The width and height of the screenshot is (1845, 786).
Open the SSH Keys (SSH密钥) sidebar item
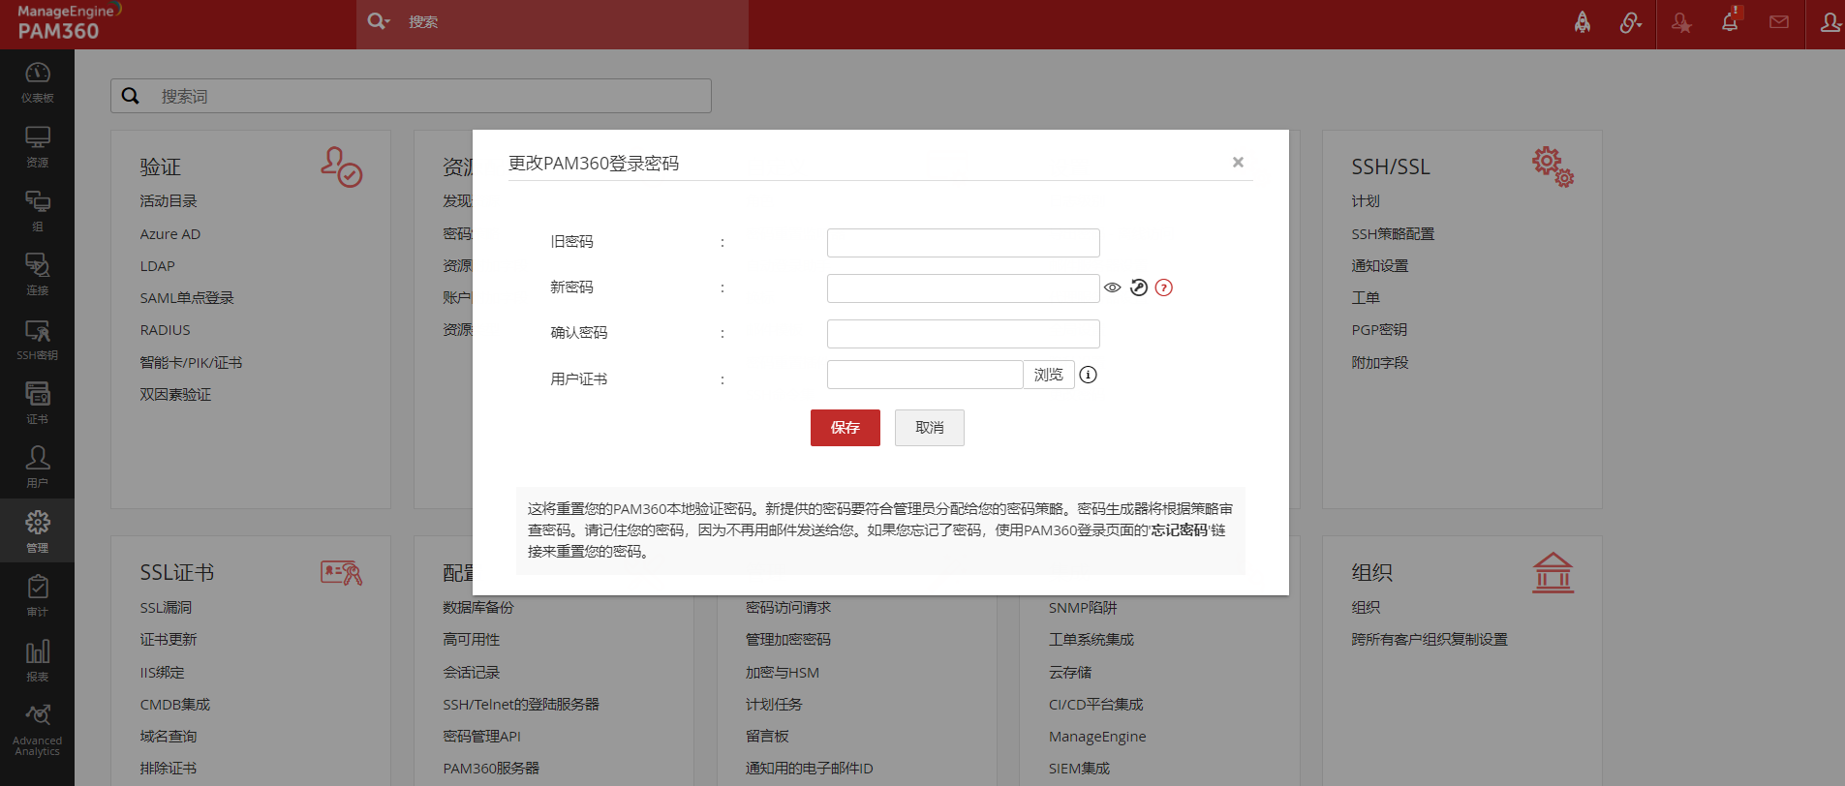pyautogui.click(x=37, y=339)
